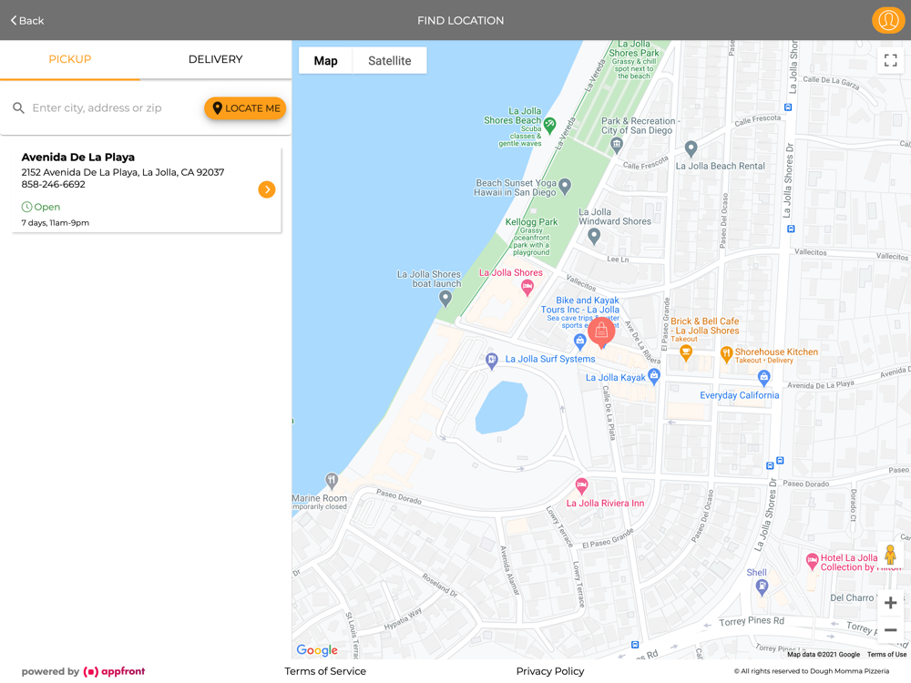Open Privacy Policy link

point(550,671)
